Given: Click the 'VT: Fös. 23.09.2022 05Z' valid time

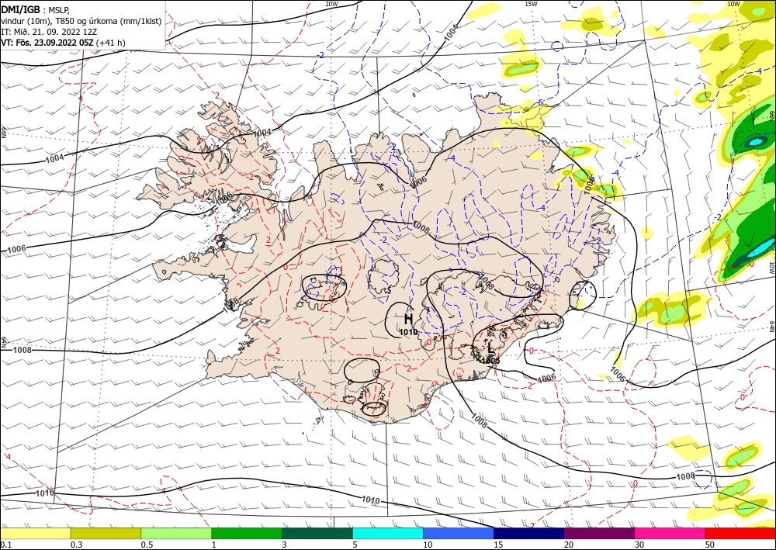Looking at the screenshot, I should (47, 43).
